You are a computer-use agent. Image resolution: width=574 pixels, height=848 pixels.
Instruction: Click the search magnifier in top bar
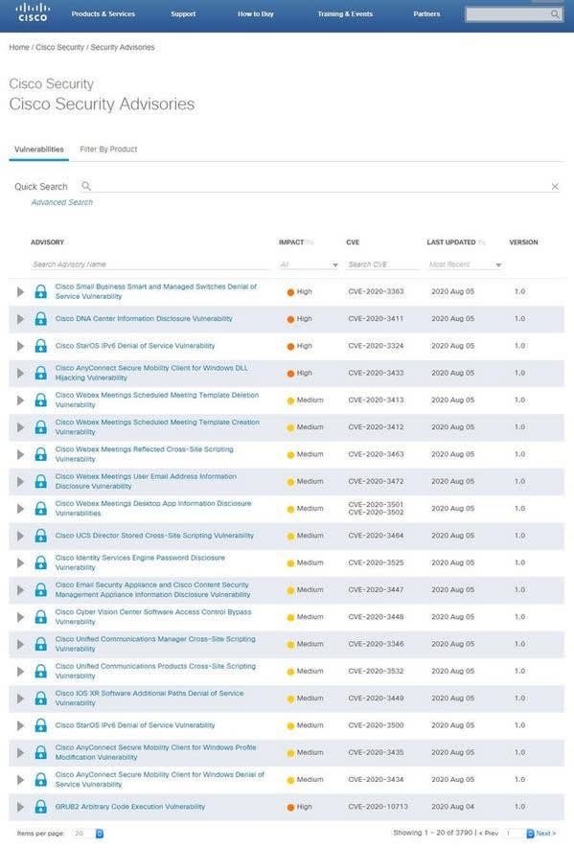pyautogui.click(x=555, y=14)
